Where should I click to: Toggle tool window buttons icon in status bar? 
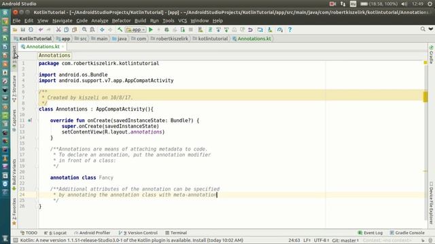tap(16, 240)
